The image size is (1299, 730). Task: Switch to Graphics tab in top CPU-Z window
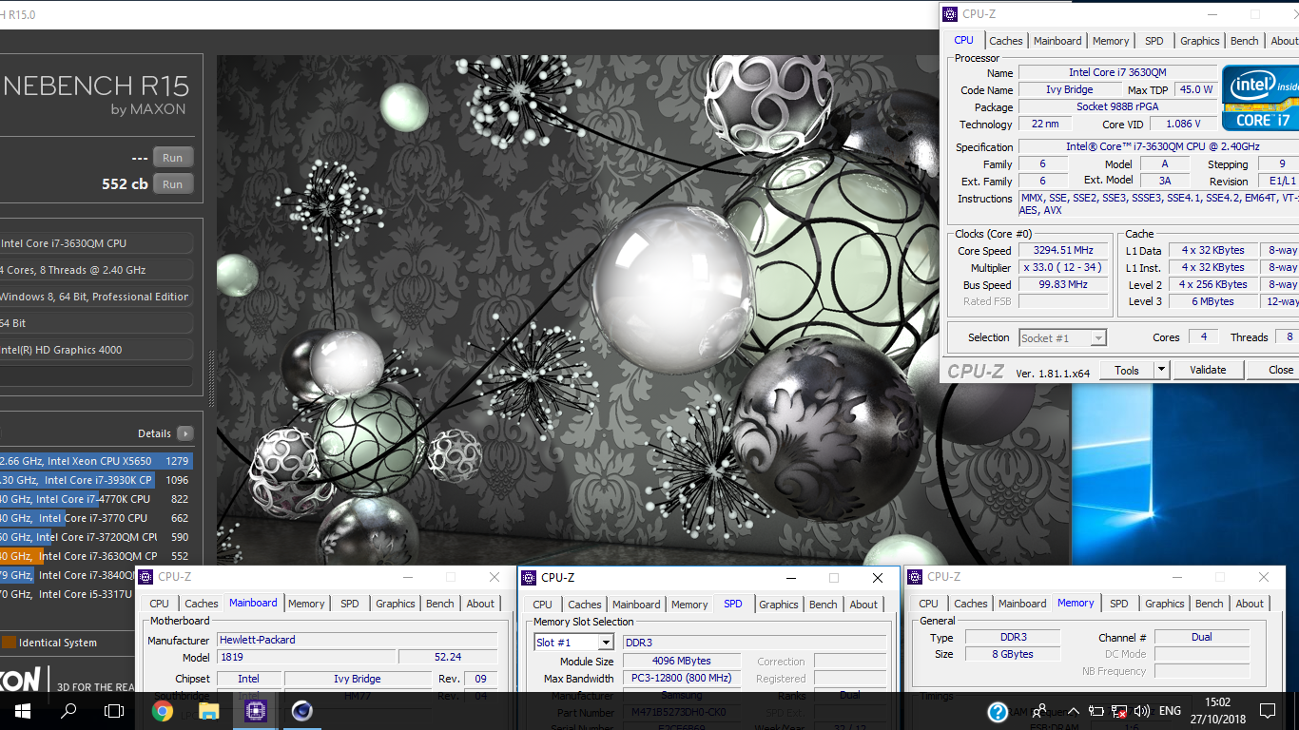click(x=1199, y=41)
